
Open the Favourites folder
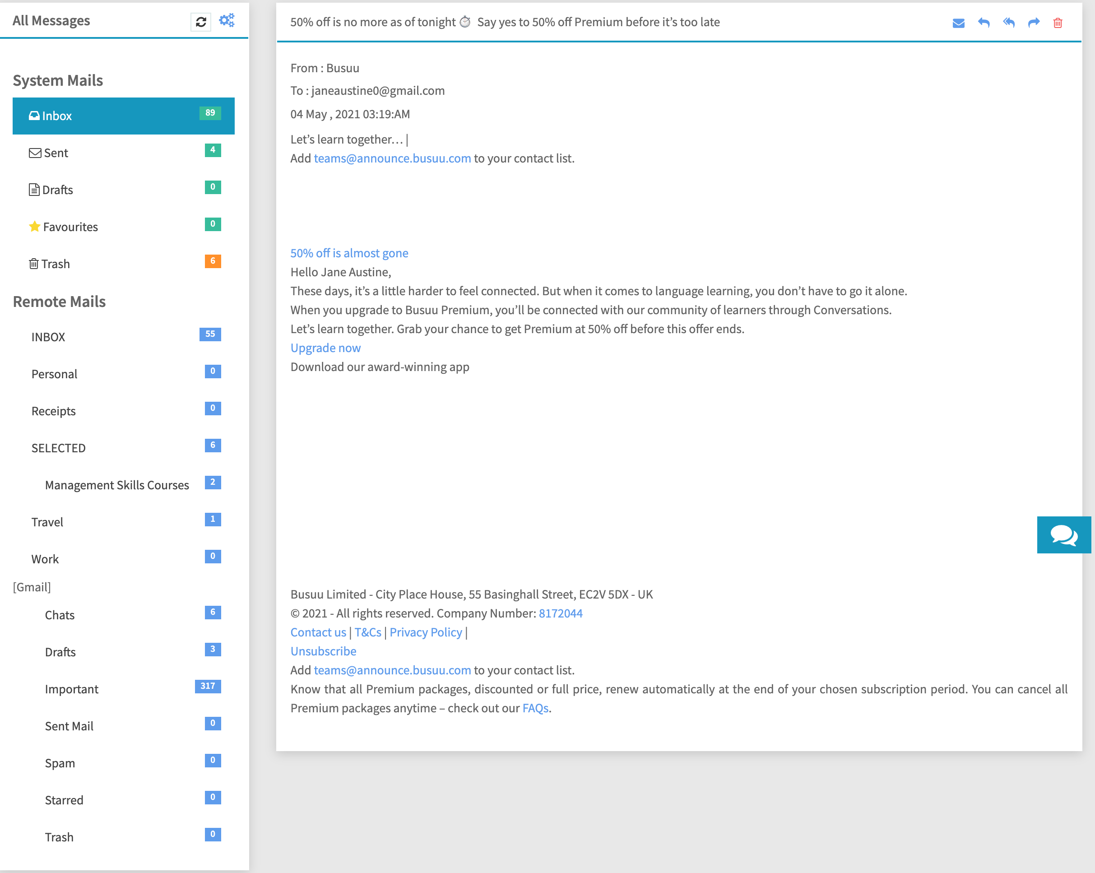(123, 227)
